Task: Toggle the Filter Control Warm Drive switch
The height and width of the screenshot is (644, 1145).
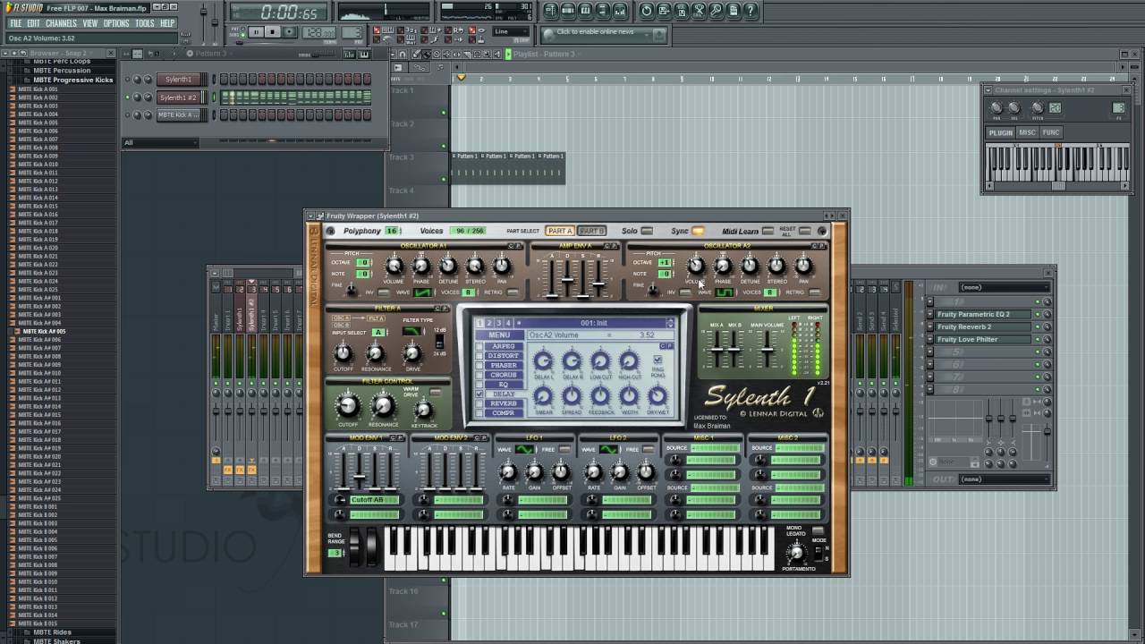Action: point(436,392)
